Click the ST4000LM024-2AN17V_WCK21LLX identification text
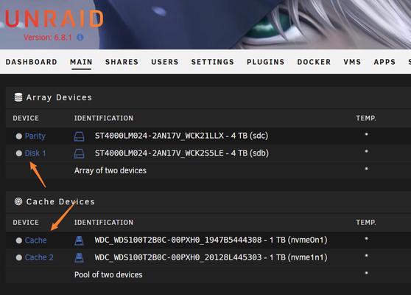This screenshot has height=295, width=411. pyautogui.click(x=181, y=136)
